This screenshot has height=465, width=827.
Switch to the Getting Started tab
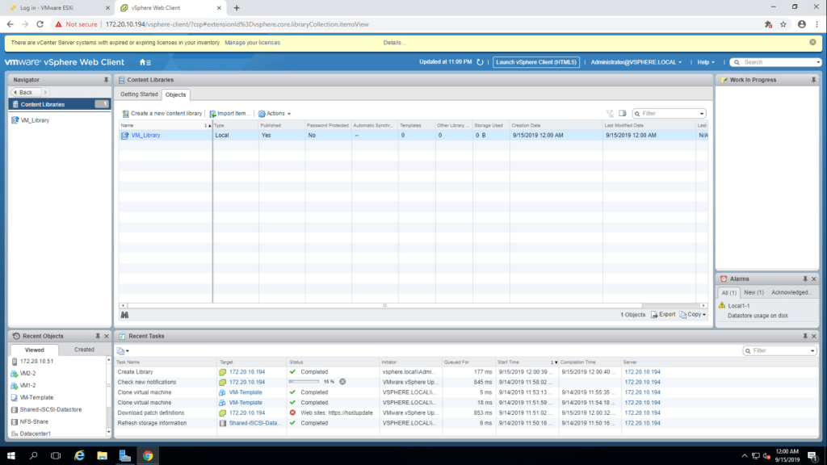pos(140,94)
